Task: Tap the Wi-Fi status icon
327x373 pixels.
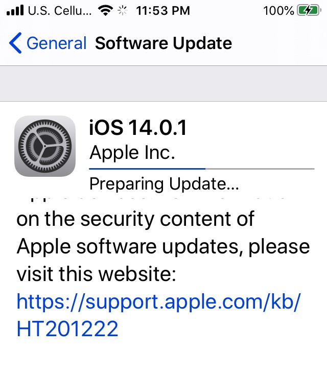Action: pyautogui.click(x=105, y=11)
